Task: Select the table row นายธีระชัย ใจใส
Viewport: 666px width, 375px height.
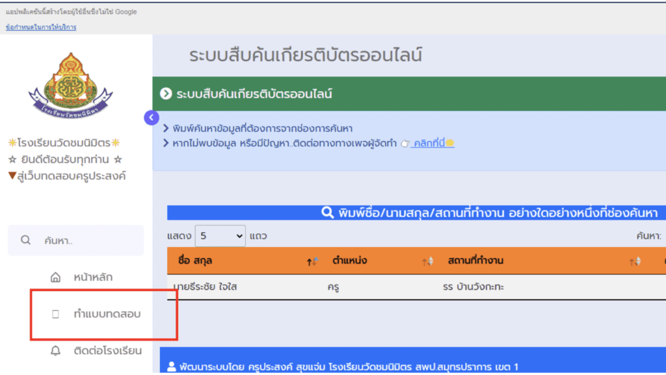Action: point(205,287)
